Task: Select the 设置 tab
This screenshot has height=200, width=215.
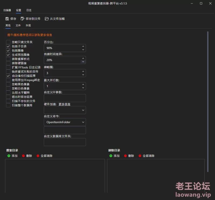Action: (x=19, y=10)
